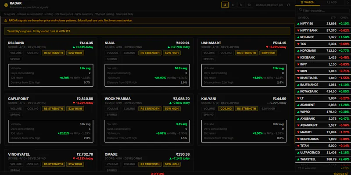Viewport: 351px width, 175px height.
Task: Select the WIPRO watchlist row
Action: pyautogui.click(x=323, y=112)
